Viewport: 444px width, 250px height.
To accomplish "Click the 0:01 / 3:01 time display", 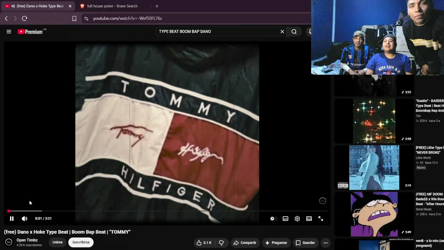I will [x=43, y=218].
